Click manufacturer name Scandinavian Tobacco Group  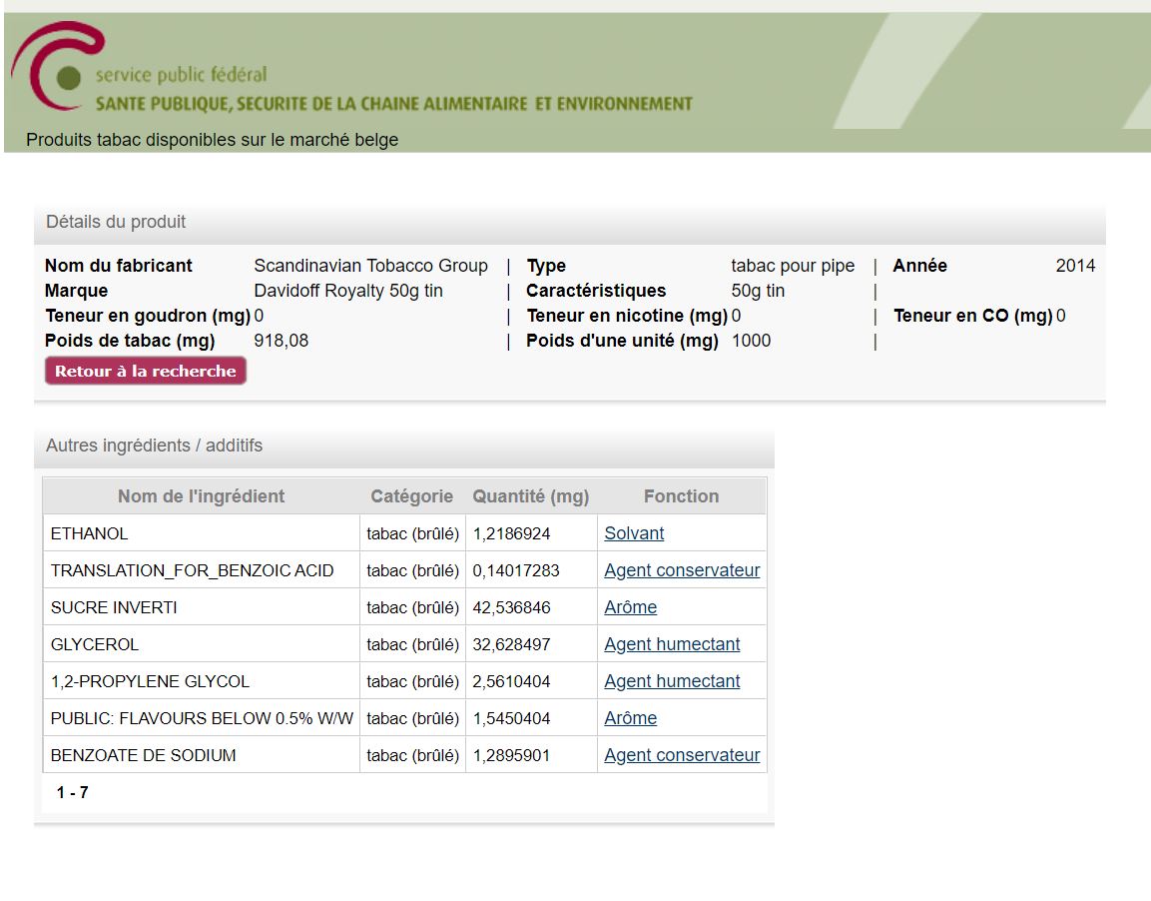[x=370, y=266]
